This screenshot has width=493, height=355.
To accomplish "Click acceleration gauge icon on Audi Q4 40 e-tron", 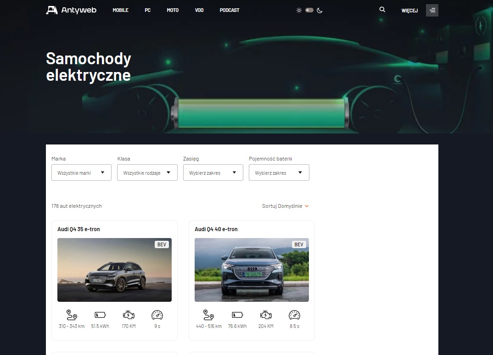I will (294, 315).
